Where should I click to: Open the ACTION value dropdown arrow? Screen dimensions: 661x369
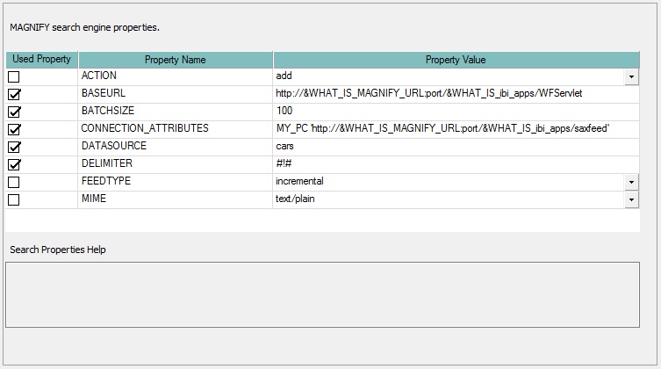(632, 77)
